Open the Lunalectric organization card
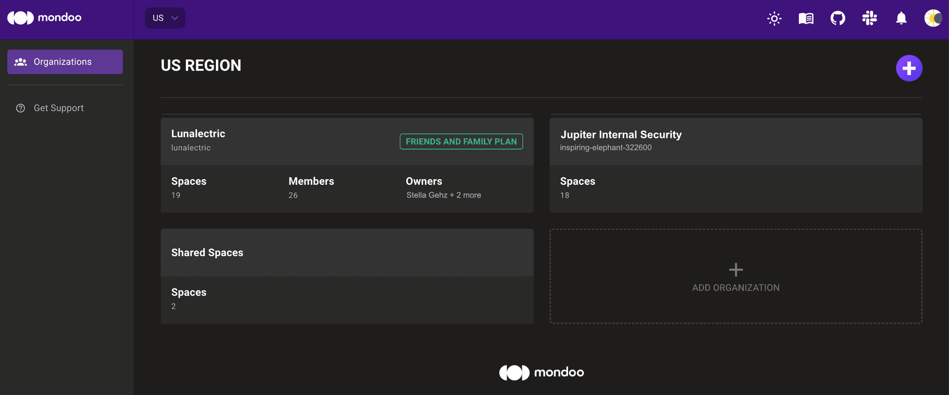 347,165
